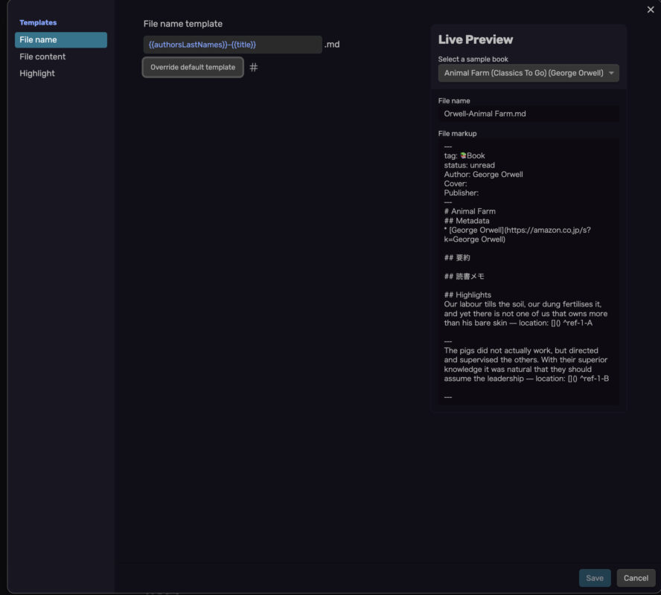Image resolution: width=661 pixels, height=595 pixels.
Task: Click the sample book dropdown arrow
Action: pyautogui.click(x=611, y=74)
